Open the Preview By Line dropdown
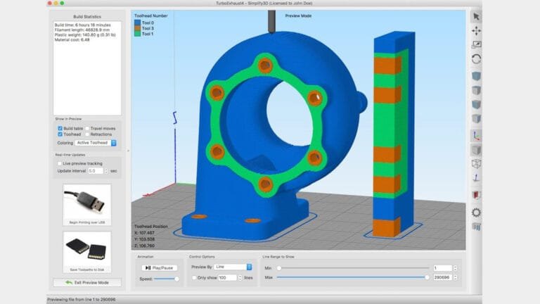 click(x=233, y=267)
